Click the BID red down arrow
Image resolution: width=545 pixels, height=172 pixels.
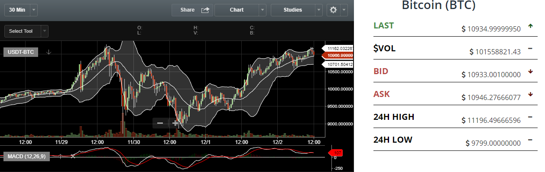[530, 72]
